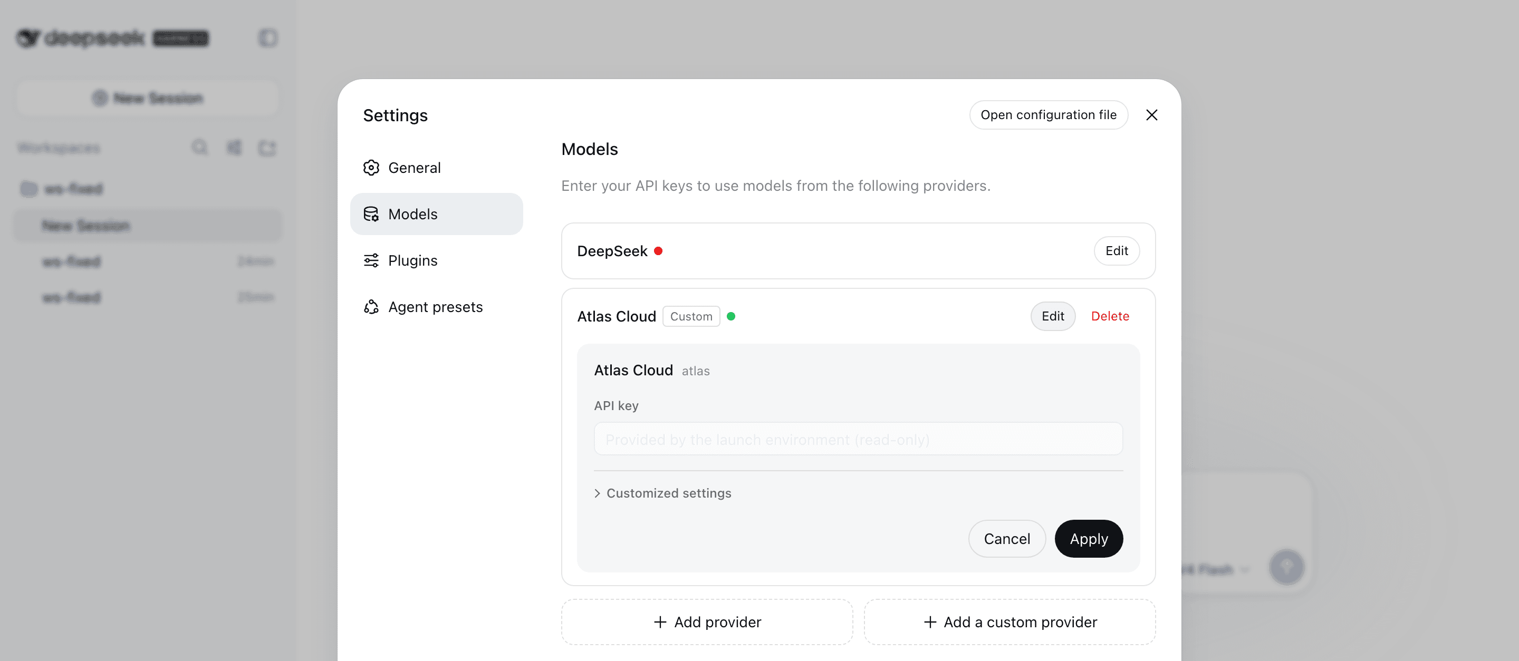Click the 'atlas' provider id text
The height and width of the screenshot is (661, 1519).
(x=695, y=371)
